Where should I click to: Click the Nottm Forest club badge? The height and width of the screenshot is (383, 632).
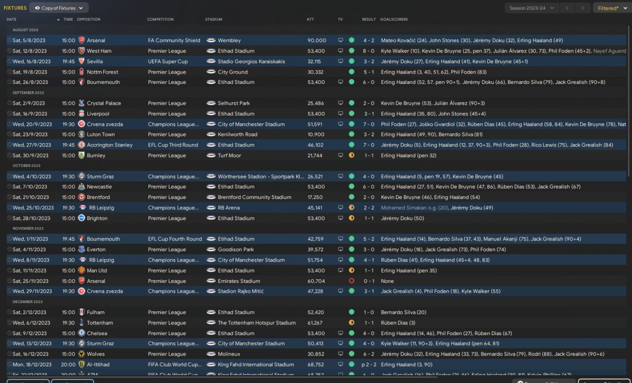[81, 72]
